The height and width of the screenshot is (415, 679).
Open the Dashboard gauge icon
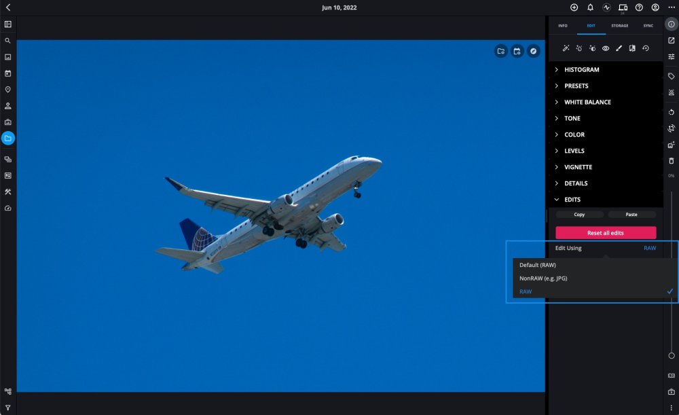coord(7,208)
